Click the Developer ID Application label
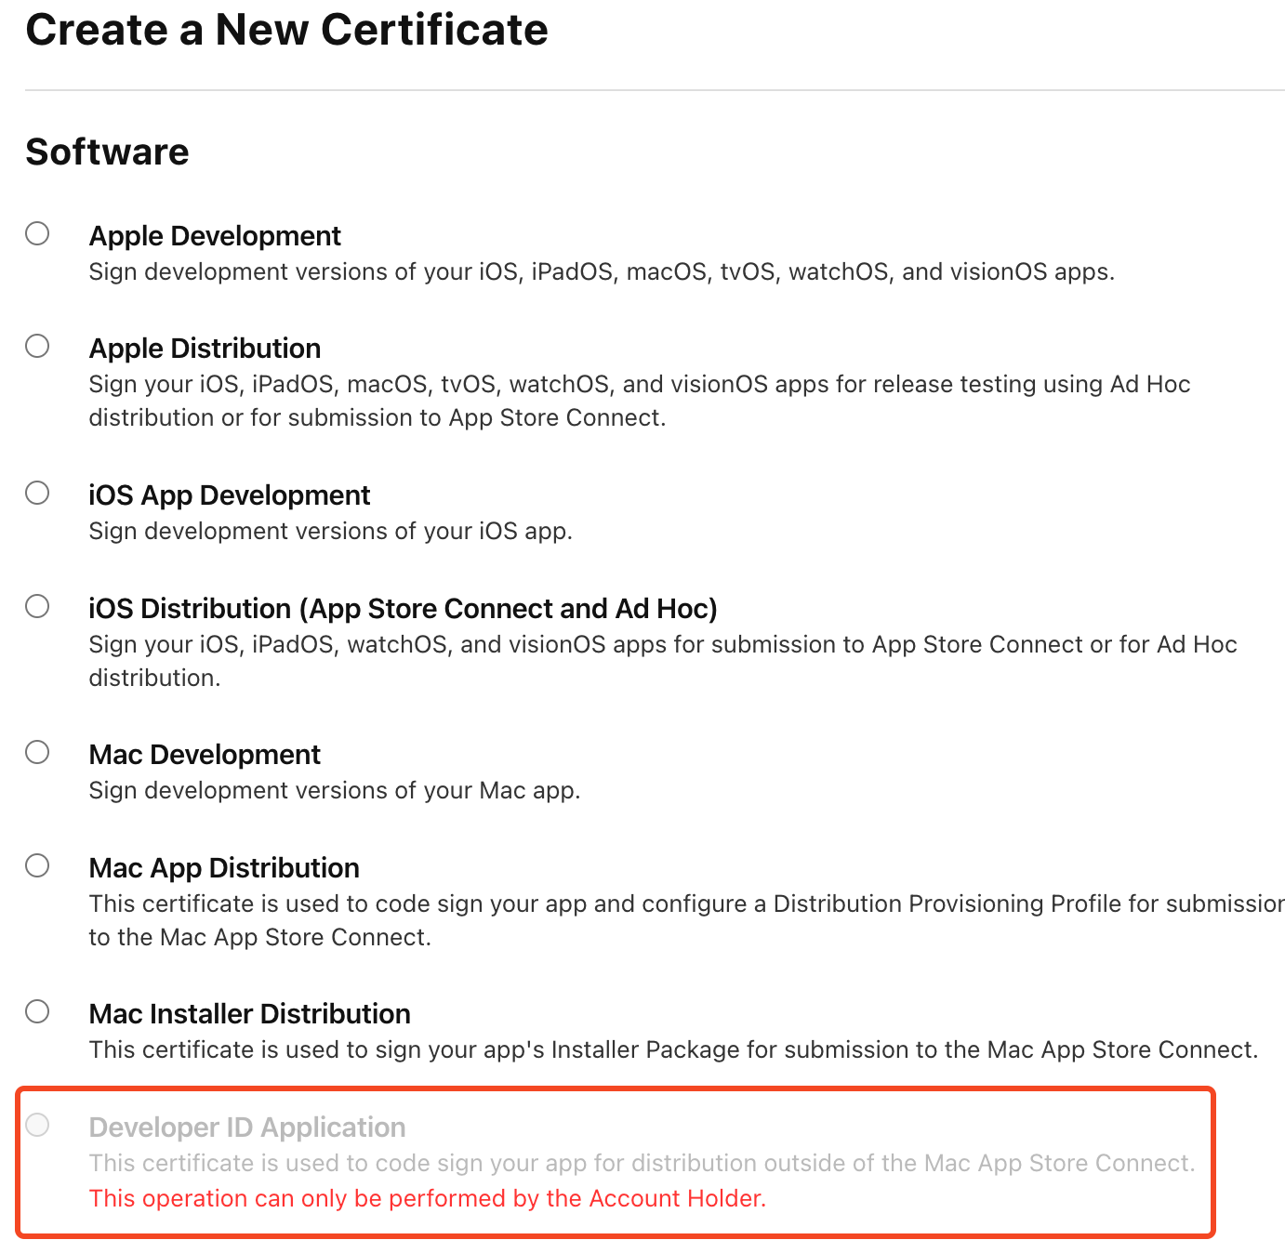1285x1253 pixels. tap(247, 1128)
